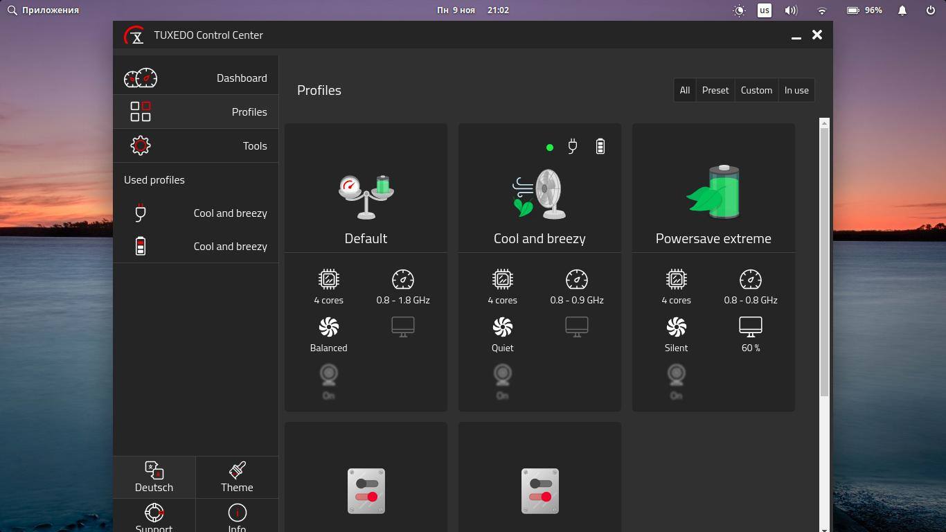This screenshot has height=532, width=946.
Task: Click the dimmed display icon in Cool and breezy card
Action: 577,326
